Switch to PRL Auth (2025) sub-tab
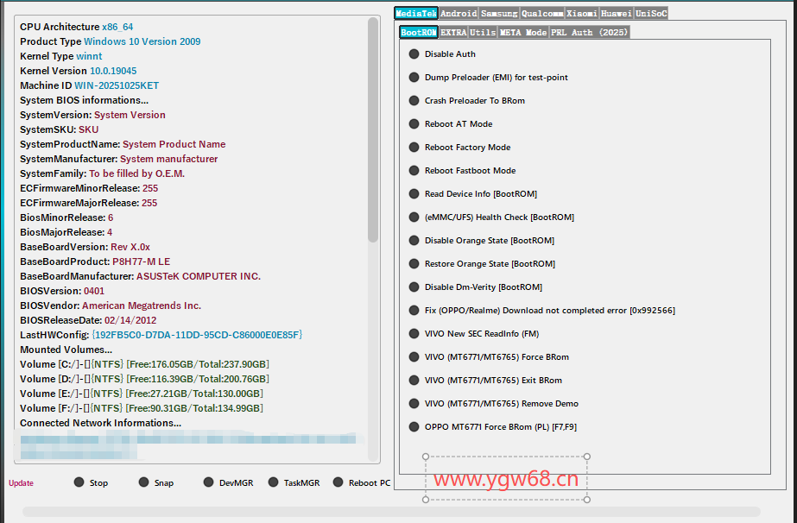Screen dimensions: 797x523 590,32
